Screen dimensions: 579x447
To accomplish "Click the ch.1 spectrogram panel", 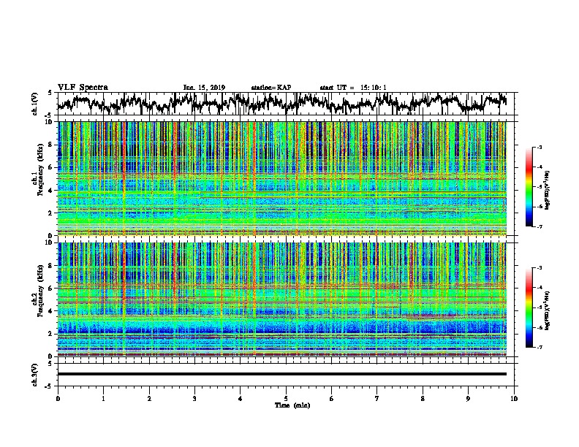I will pyautogui.click(x=282, y=178).
